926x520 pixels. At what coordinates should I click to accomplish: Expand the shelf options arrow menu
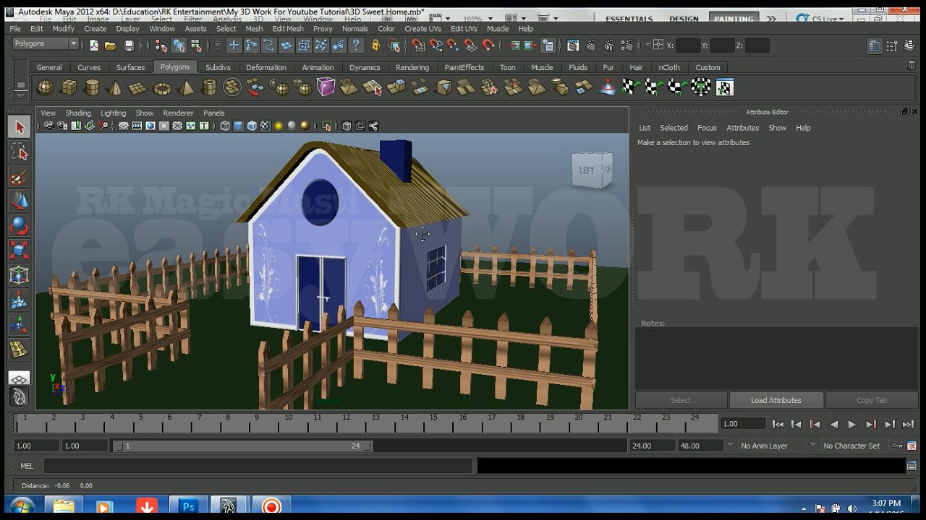pyautogui.click(x=21, y=95)
